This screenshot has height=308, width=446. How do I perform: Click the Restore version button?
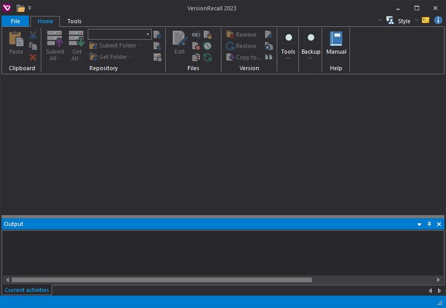click(x=242, y=46)
